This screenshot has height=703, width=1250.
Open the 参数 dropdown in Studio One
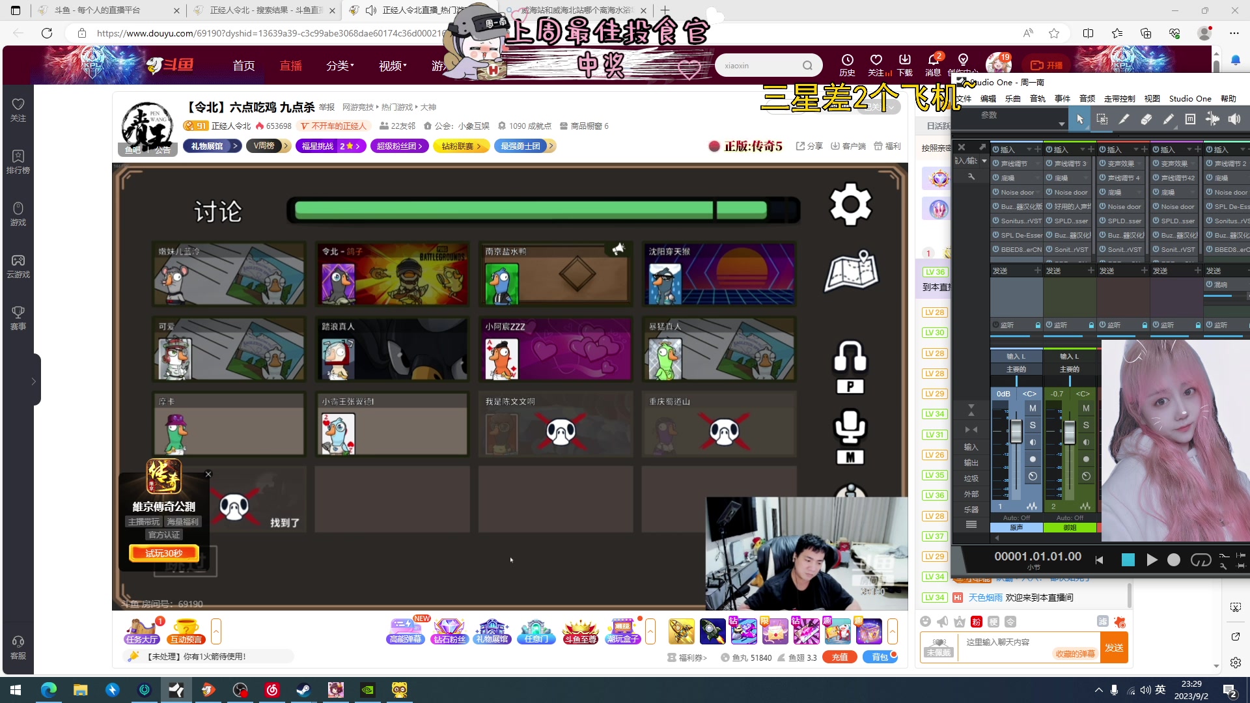point(1062,124)
